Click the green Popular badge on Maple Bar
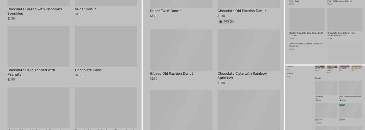This screenshot has width=365, height=130. (x=342, y=105)
